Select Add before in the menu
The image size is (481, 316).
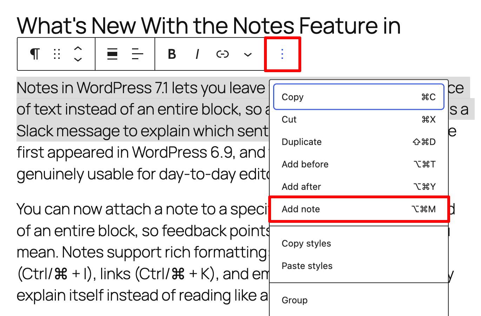(x=359, y=164)
